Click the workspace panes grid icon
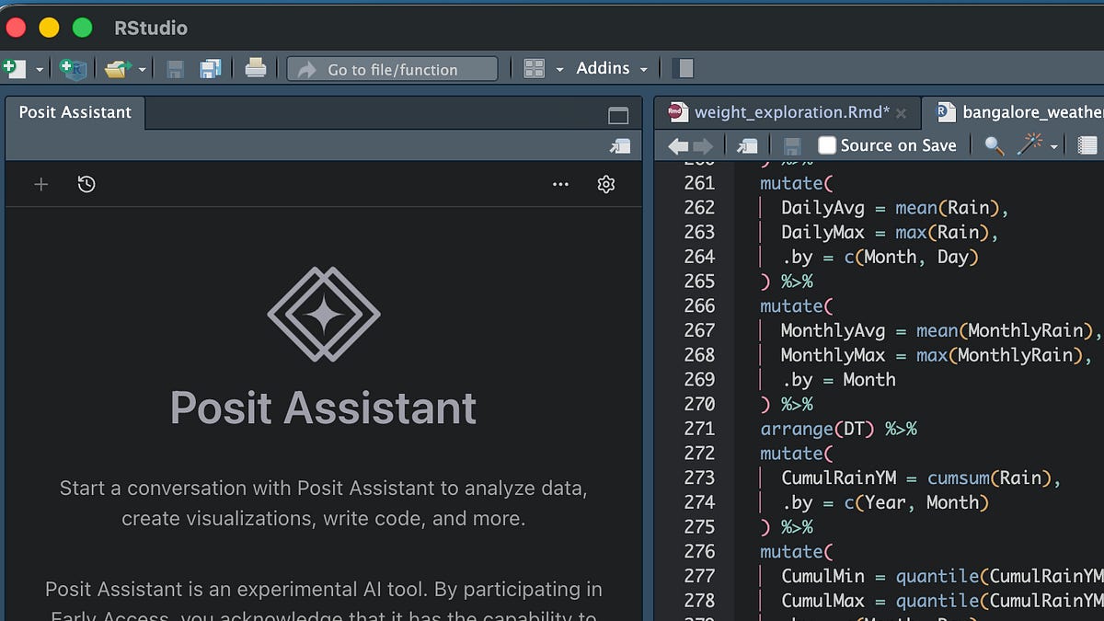Screen dimensions: 1104x621 coord(535,68)
